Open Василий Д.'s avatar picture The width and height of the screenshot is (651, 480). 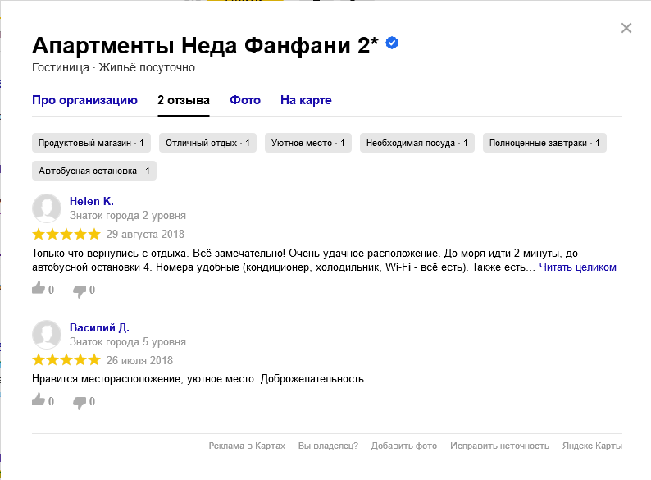(47, 335)
